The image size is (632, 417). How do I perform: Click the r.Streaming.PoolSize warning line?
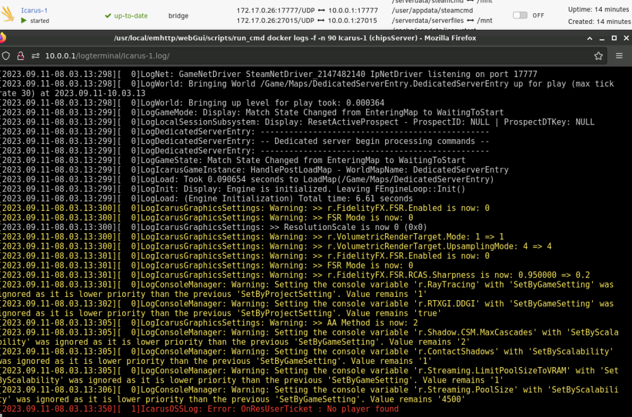(309, 394)
